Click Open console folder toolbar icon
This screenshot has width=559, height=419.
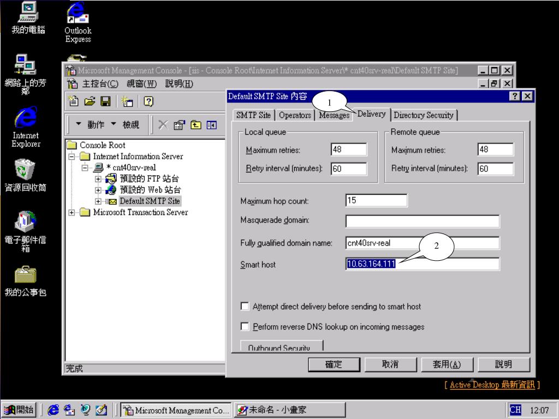coord(90,101)
